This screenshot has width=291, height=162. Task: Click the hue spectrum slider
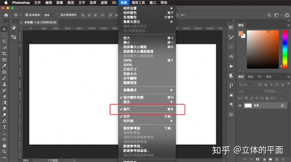[285, 49]
